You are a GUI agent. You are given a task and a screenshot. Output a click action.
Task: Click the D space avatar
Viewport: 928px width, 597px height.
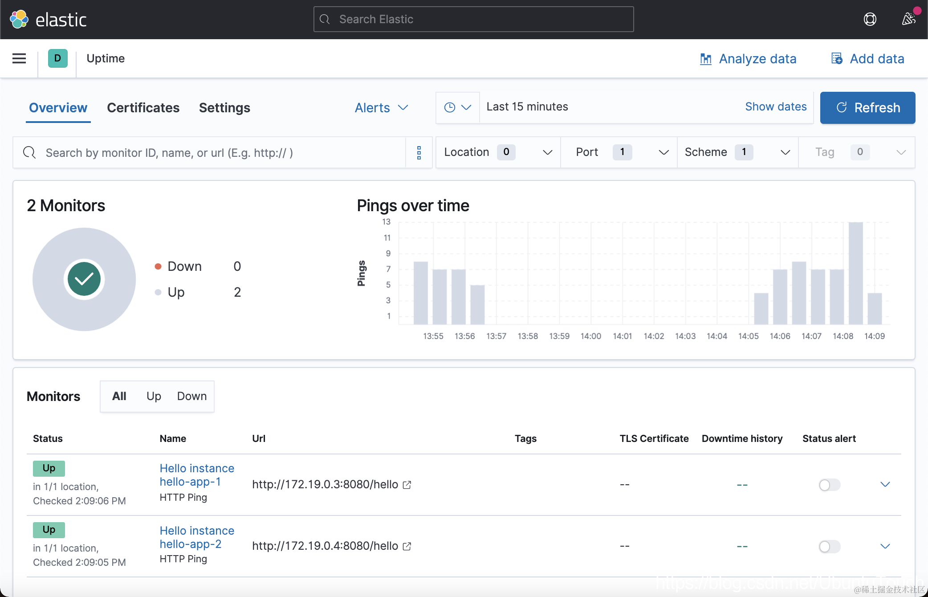57,58
